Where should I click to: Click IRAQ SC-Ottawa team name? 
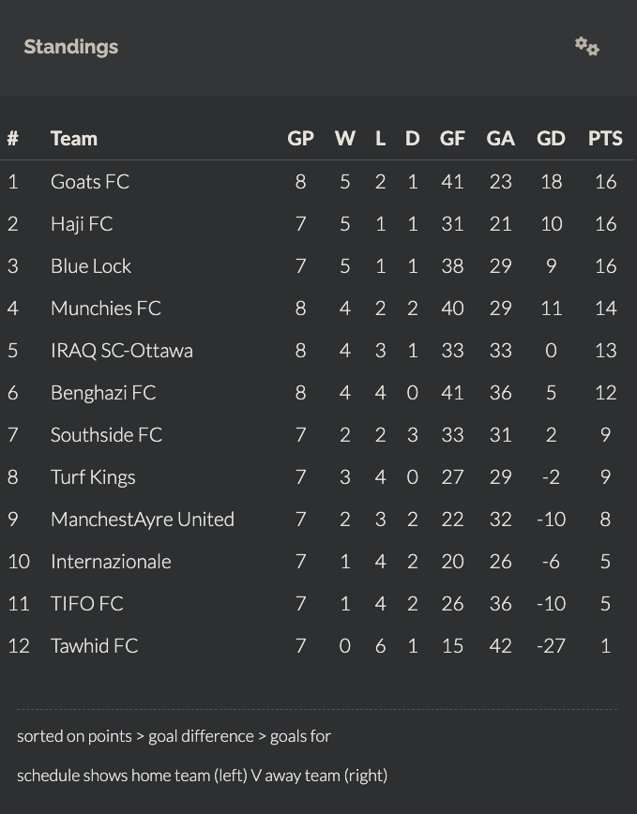[121, 351]
